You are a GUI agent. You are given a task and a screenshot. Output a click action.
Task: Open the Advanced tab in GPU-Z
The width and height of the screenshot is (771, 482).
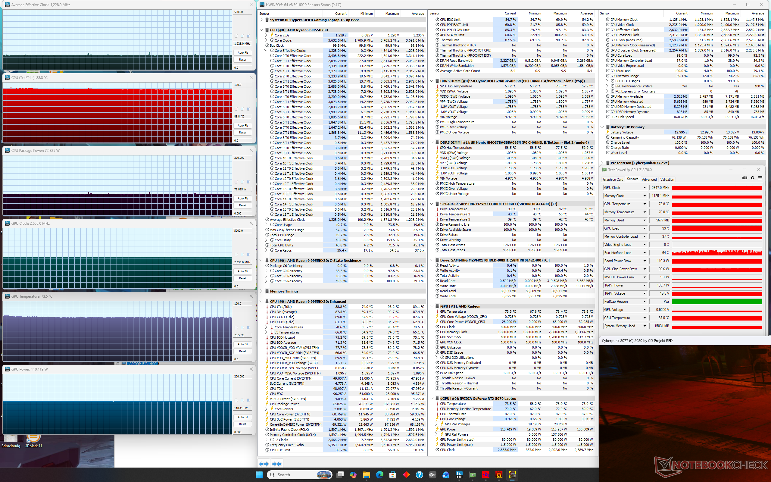click(649, 180)
